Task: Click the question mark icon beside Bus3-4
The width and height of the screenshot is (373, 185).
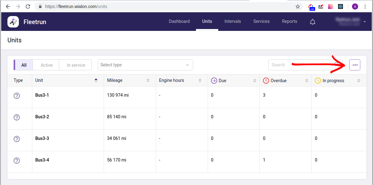Action: click(x=17, y=161)
